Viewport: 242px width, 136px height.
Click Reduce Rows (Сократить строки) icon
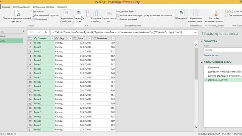79,13
